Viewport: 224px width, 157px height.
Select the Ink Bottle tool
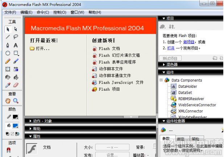point(8,77)
